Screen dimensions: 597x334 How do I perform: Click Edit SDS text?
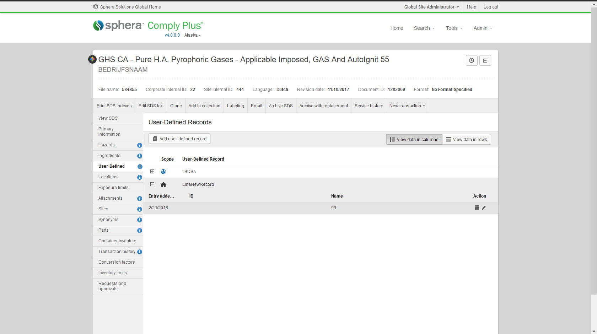pyautogui.click(x=151, y=106)
